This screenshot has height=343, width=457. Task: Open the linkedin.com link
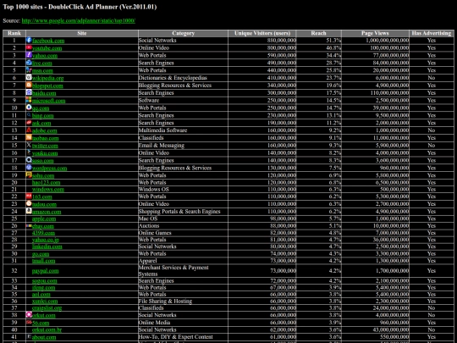click(x=47, y=246)
